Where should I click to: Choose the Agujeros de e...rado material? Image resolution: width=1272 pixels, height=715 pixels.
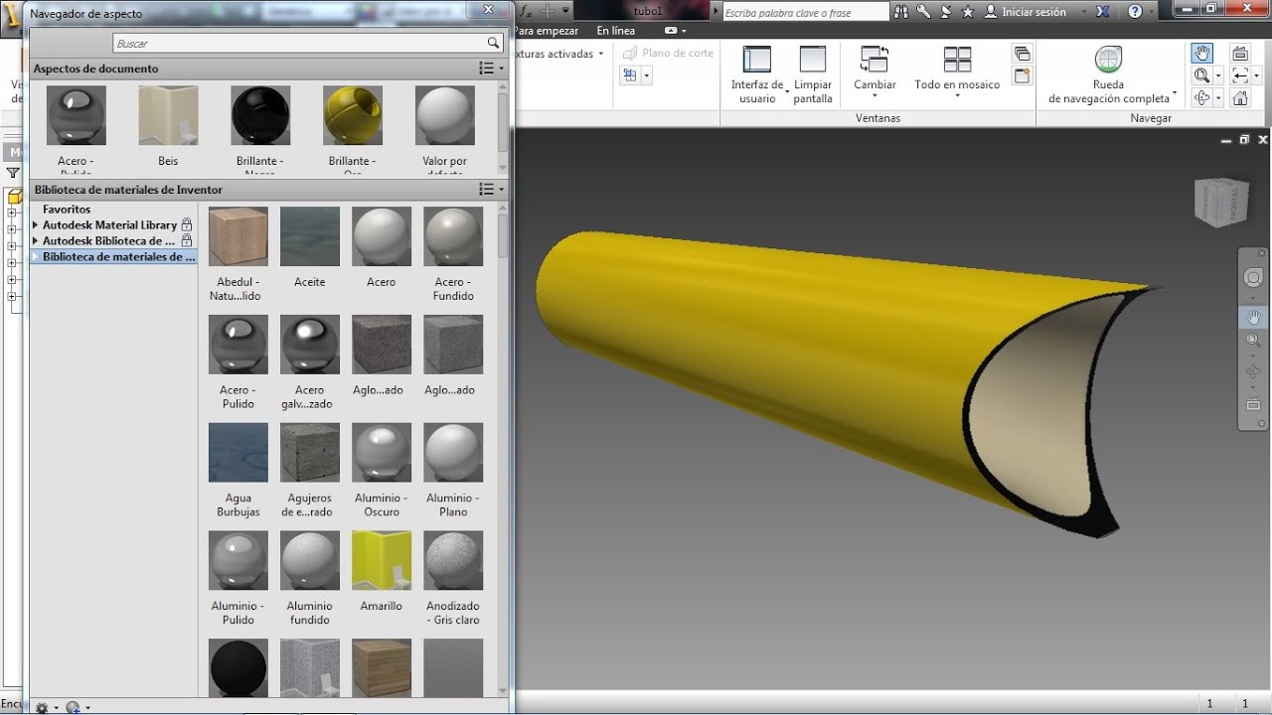[x=310, y=453]
